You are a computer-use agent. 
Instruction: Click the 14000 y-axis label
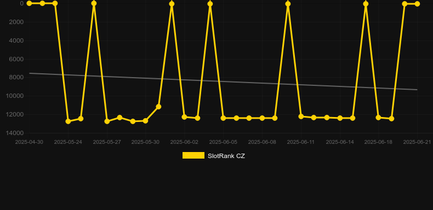pos(16,133)
